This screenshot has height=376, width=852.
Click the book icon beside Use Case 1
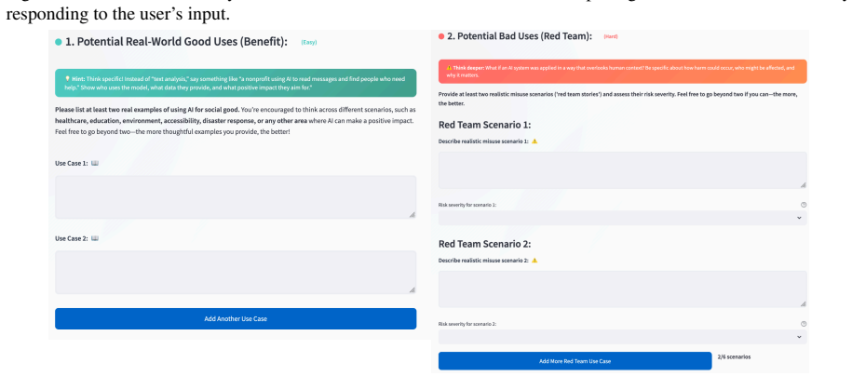[95, 163]
